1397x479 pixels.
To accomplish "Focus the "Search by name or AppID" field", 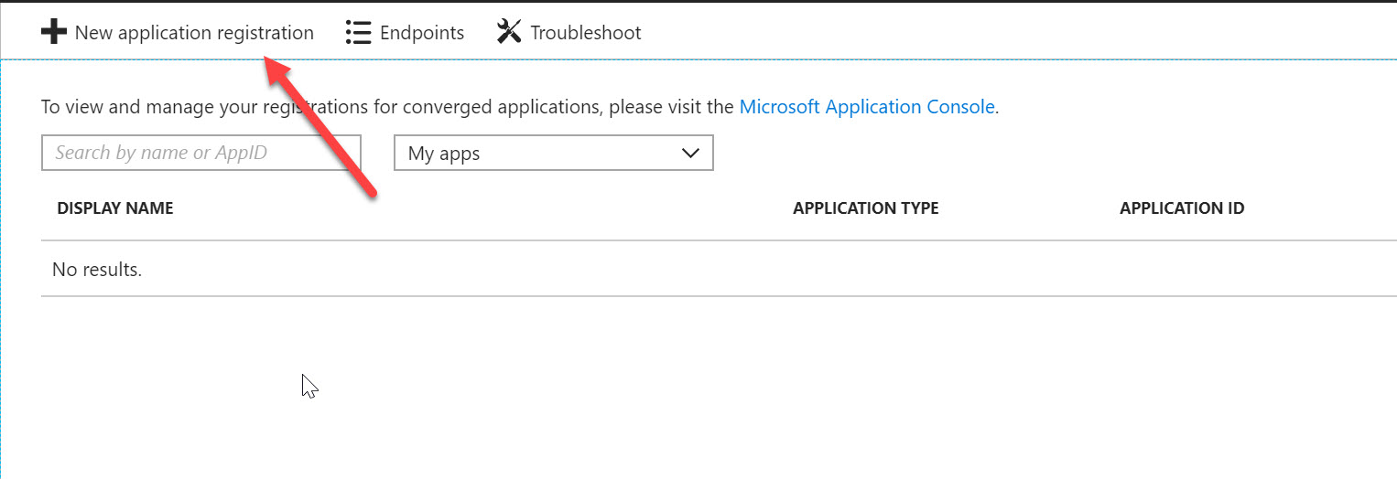I will click(x=201, y=153).
